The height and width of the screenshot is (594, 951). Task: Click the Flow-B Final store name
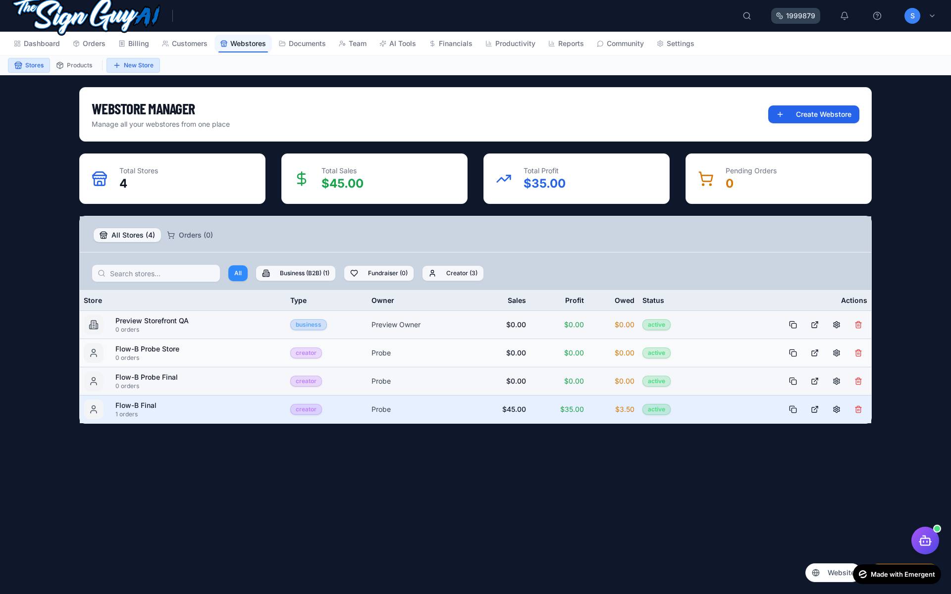(x=136, y=405)
